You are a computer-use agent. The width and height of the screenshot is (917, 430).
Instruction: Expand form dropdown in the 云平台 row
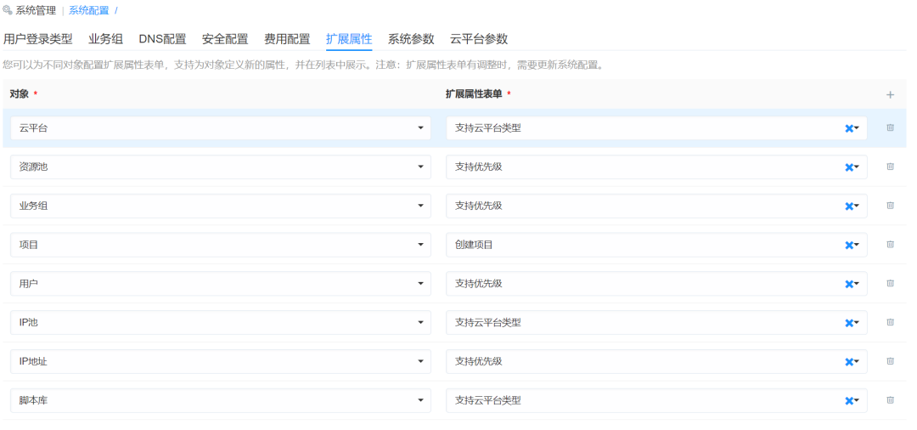coord(857,128)
